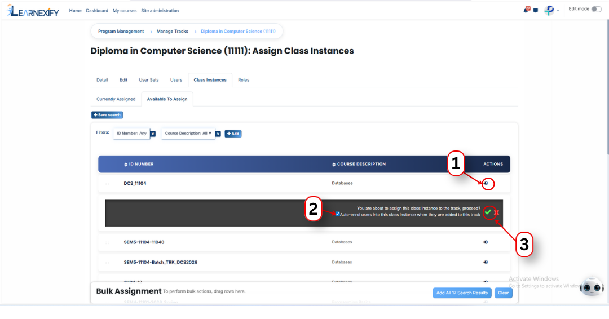The height and width of the screenshot is (319, 609).
Task: Click the Save search button
Action: click(x=107, y=115)
